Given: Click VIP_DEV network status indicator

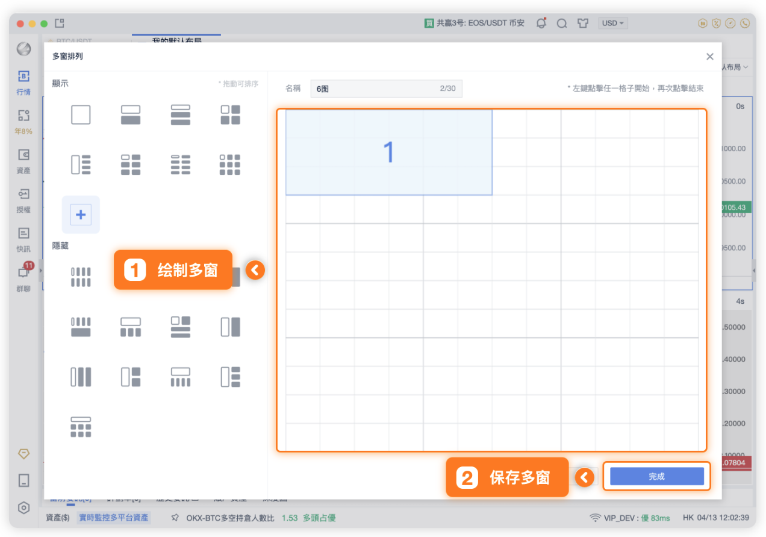Looking at the screenshot, I should [629, 518].
